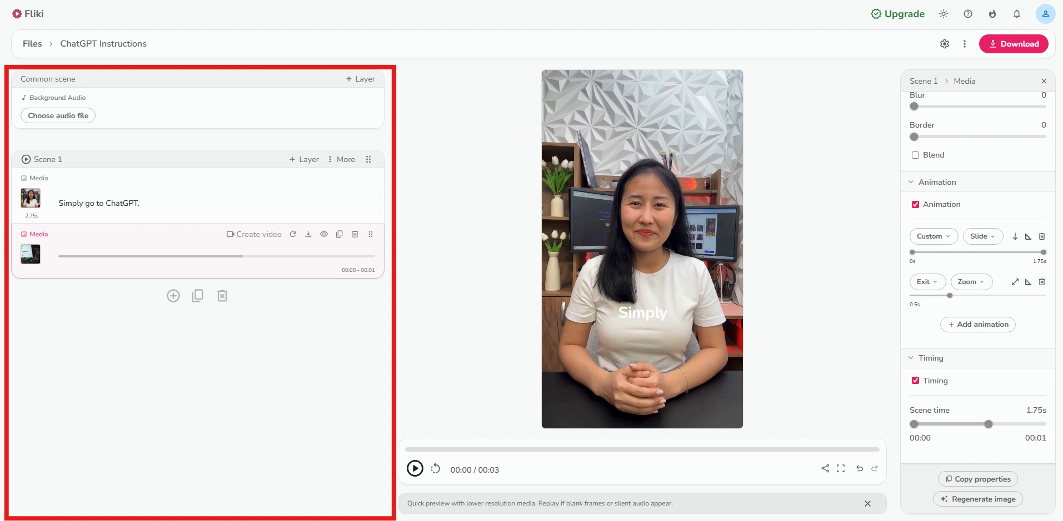Open the Zoom animation type dropdown
The image size is (1063, 521).
[x=971, y=282]
